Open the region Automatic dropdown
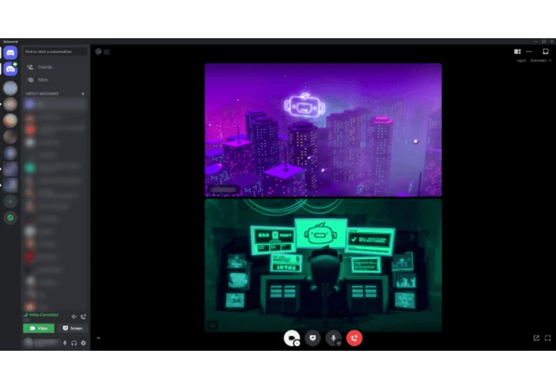Viewport: 556px width, 389px height. click(541, 60)
